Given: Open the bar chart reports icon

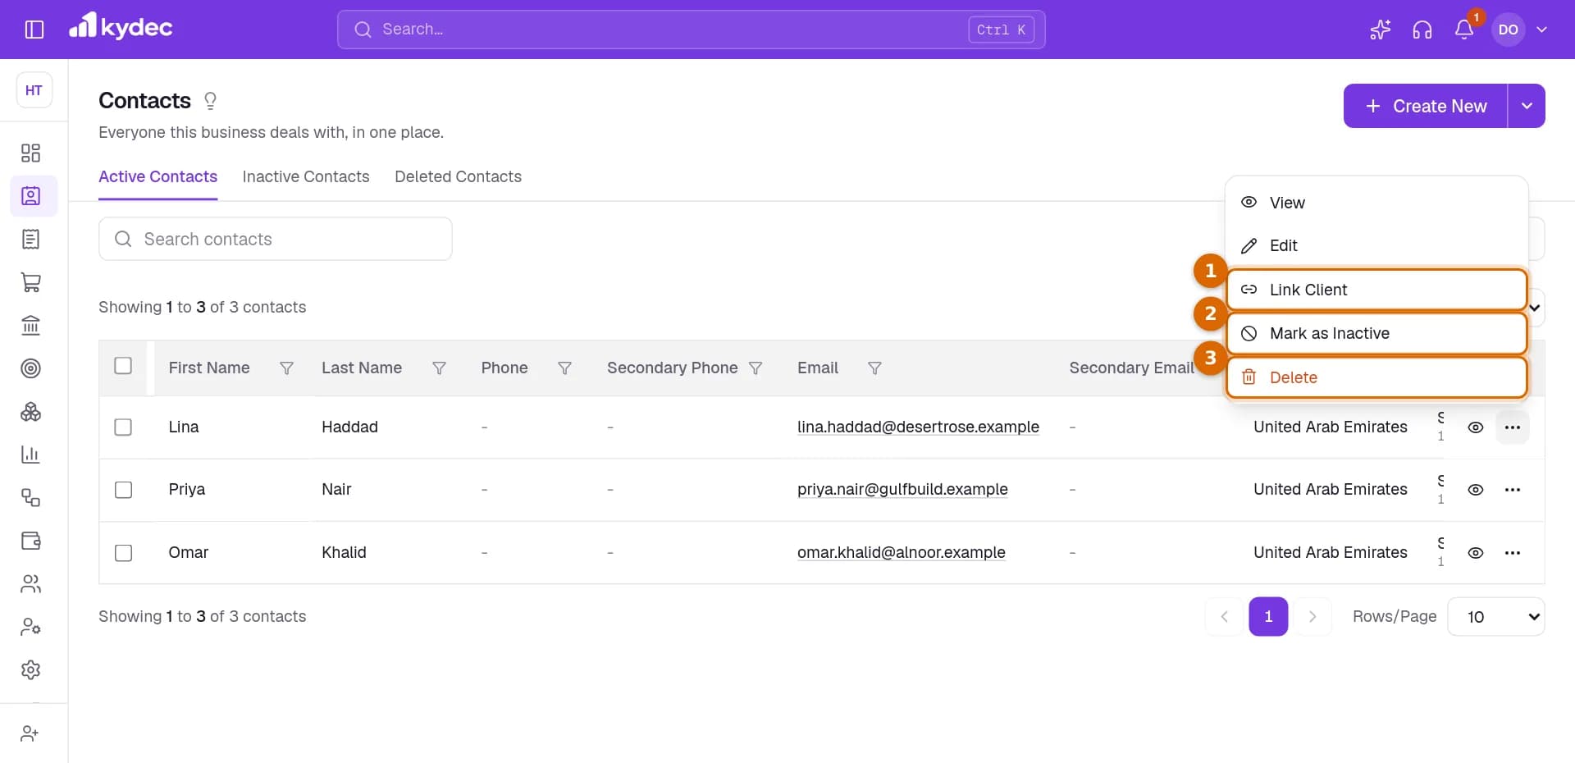Looking at the screenshot, I should pyautogui.click(x=31, y=455).
